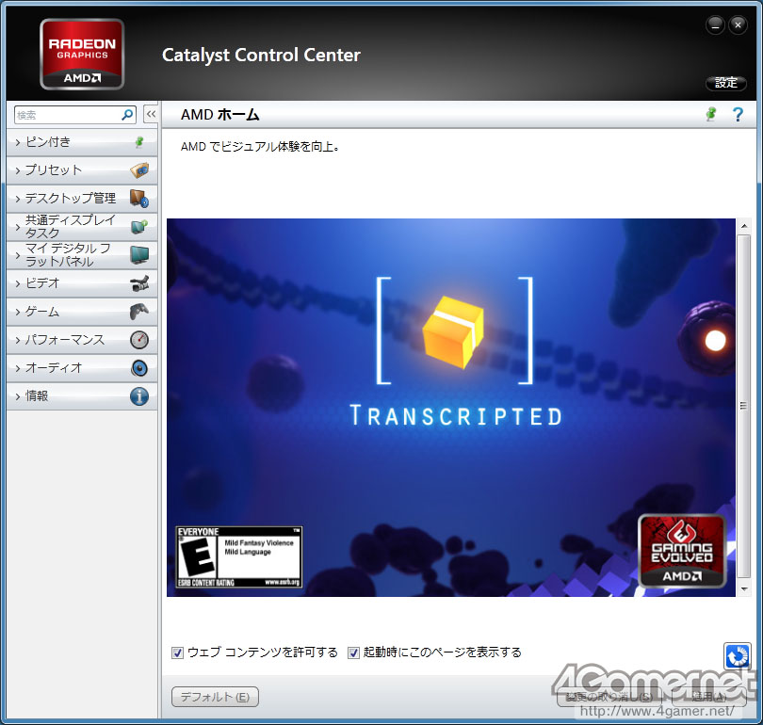
Task: Expand 共通ディスプレイ タスク section
Action: click(x=82, y=227)
